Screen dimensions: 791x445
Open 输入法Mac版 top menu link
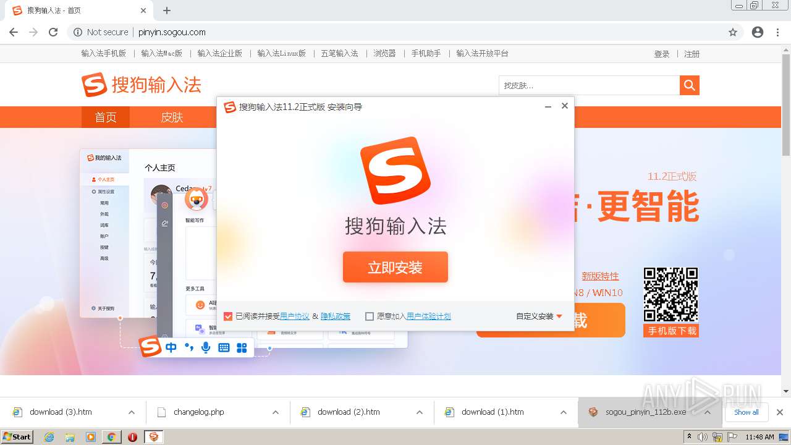(162, 54)
